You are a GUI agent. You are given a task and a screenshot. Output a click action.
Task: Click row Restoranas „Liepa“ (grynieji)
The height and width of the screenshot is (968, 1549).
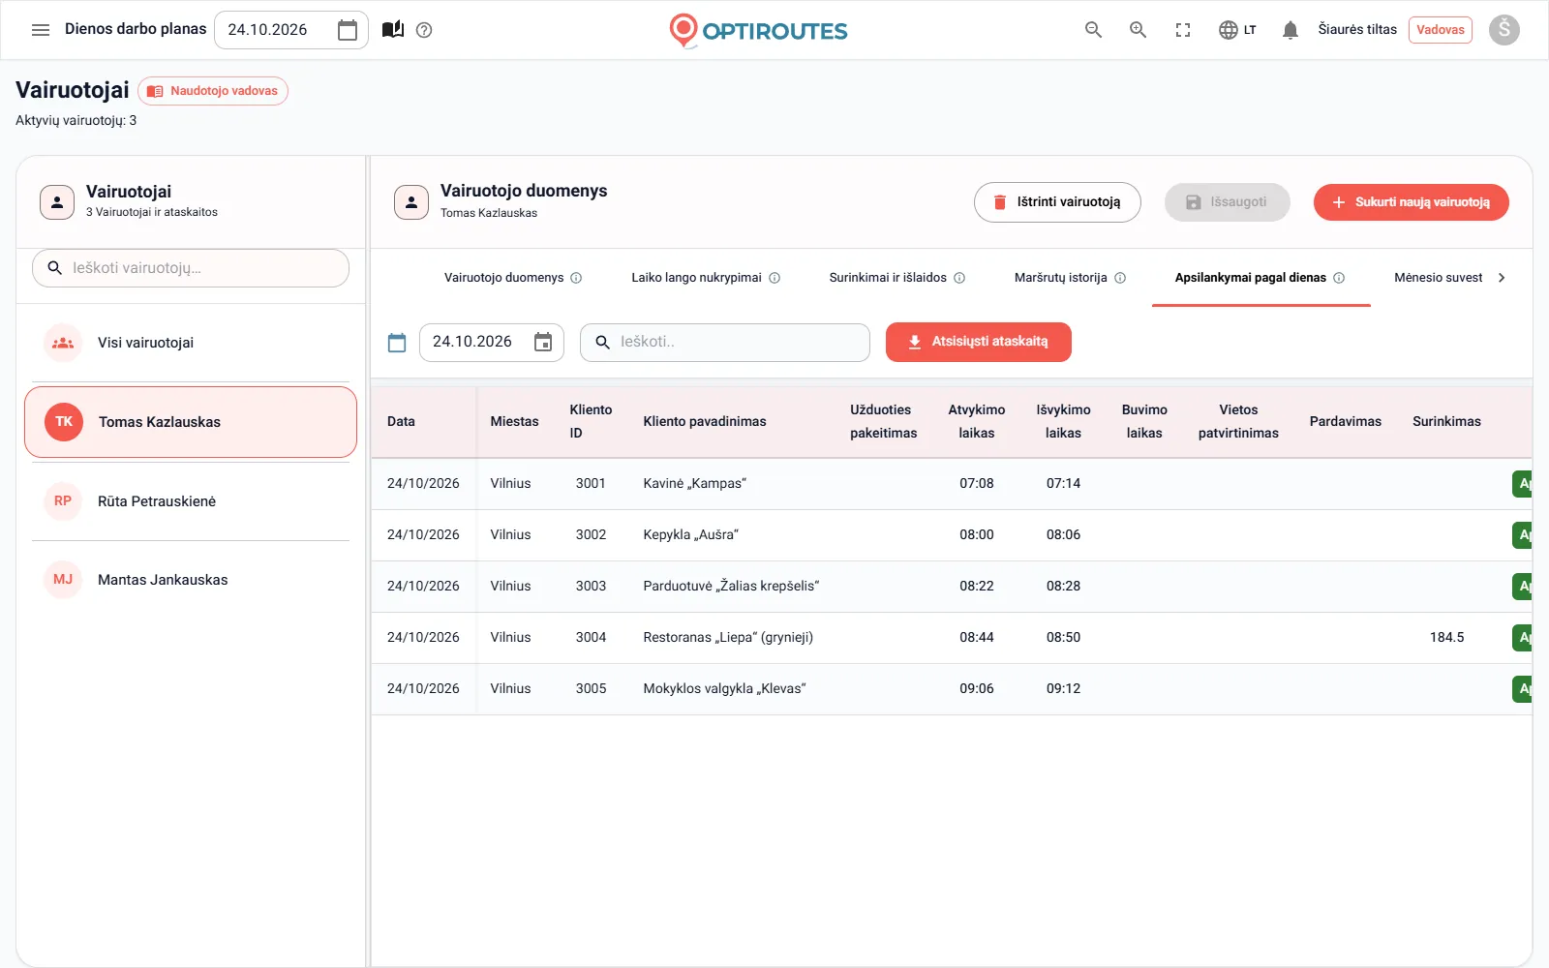tap(952, 638)
